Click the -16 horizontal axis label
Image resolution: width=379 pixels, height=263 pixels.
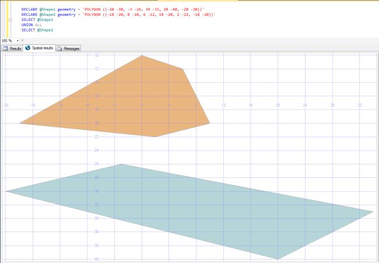[x=33, y=105]
